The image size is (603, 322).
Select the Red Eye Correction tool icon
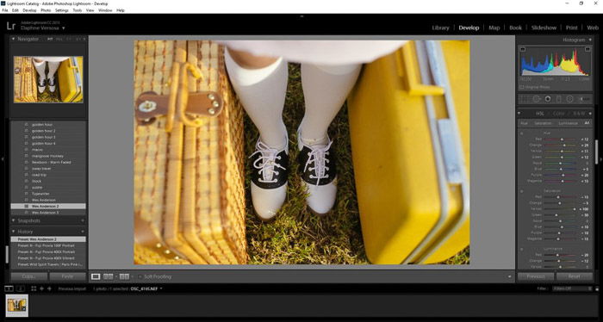(548, 99)
